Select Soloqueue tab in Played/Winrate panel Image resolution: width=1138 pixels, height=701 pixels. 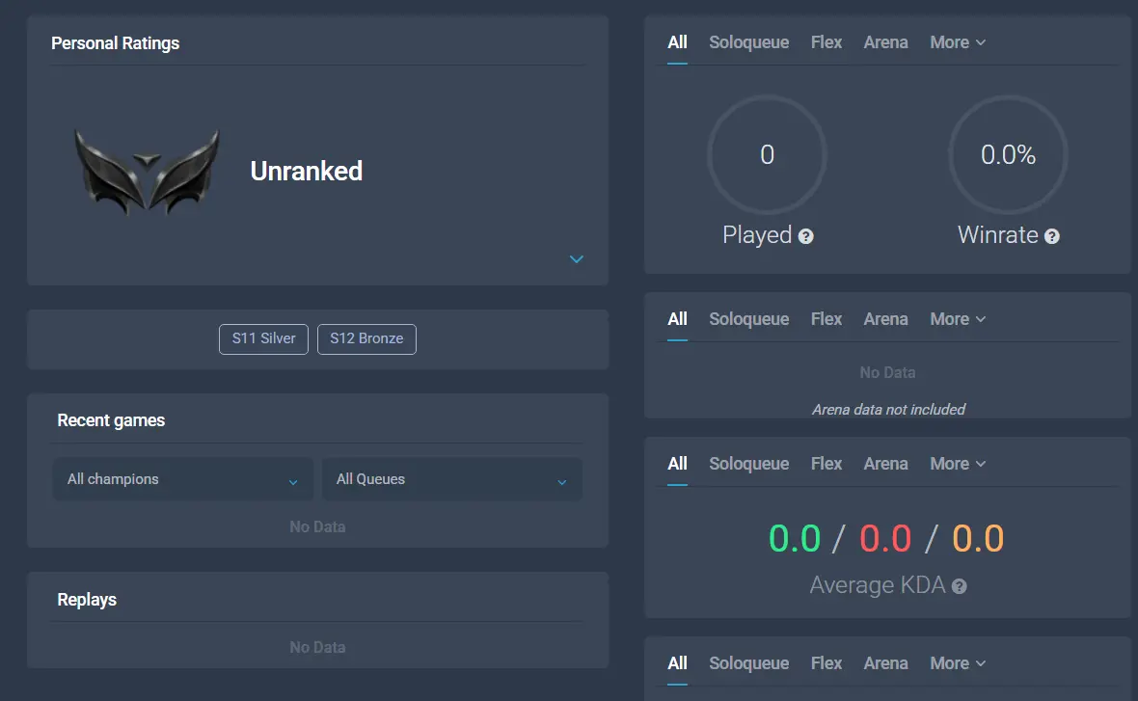748,42
